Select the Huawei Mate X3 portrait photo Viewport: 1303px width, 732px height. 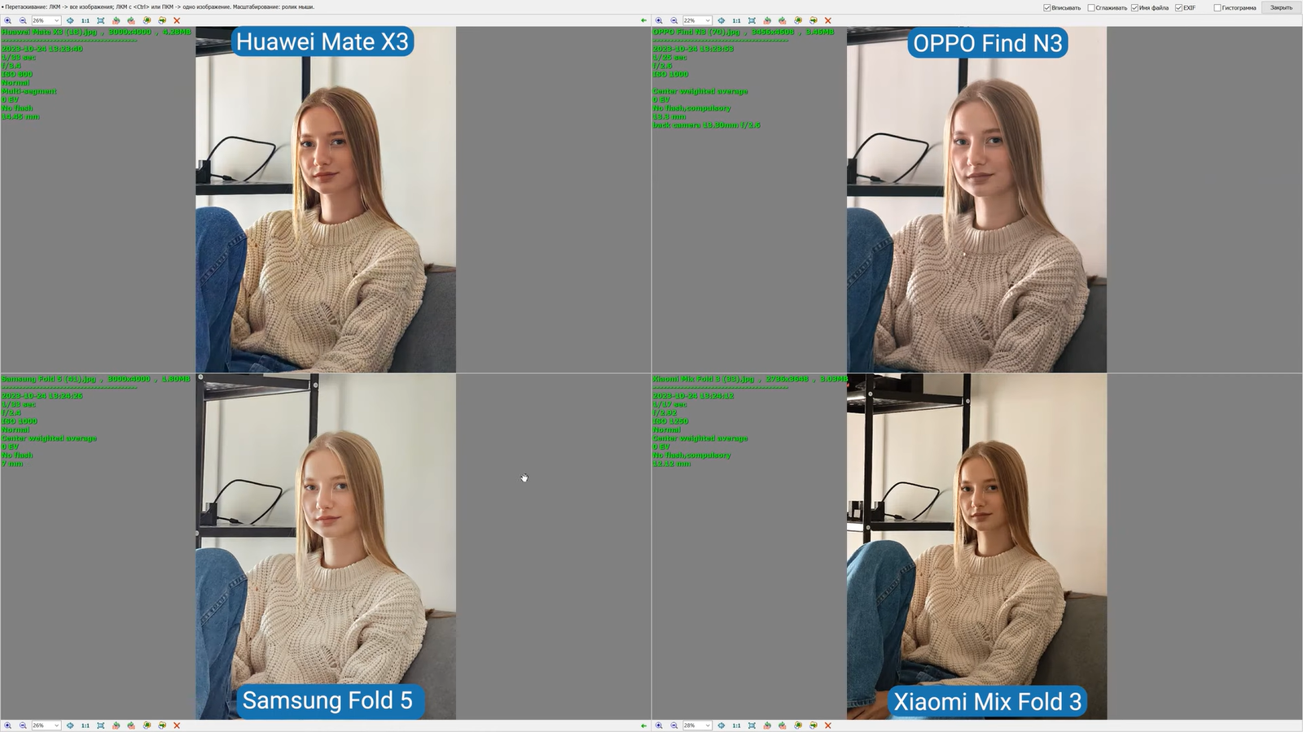tap(326, 199)
